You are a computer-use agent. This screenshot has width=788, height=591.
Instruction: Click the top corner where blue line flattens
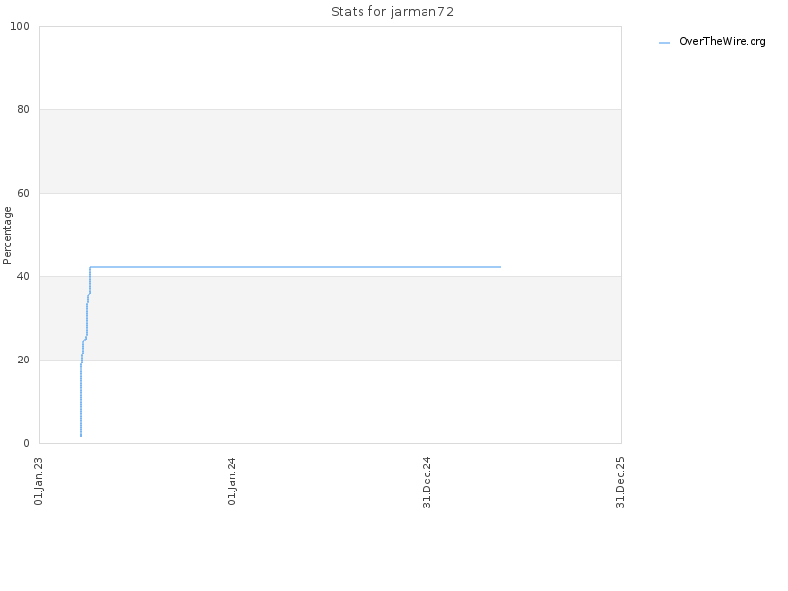[90, 267]
